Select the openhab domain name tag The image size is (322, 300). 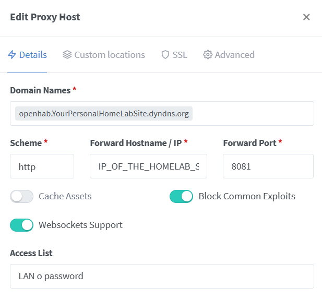[x=104, y=114]
